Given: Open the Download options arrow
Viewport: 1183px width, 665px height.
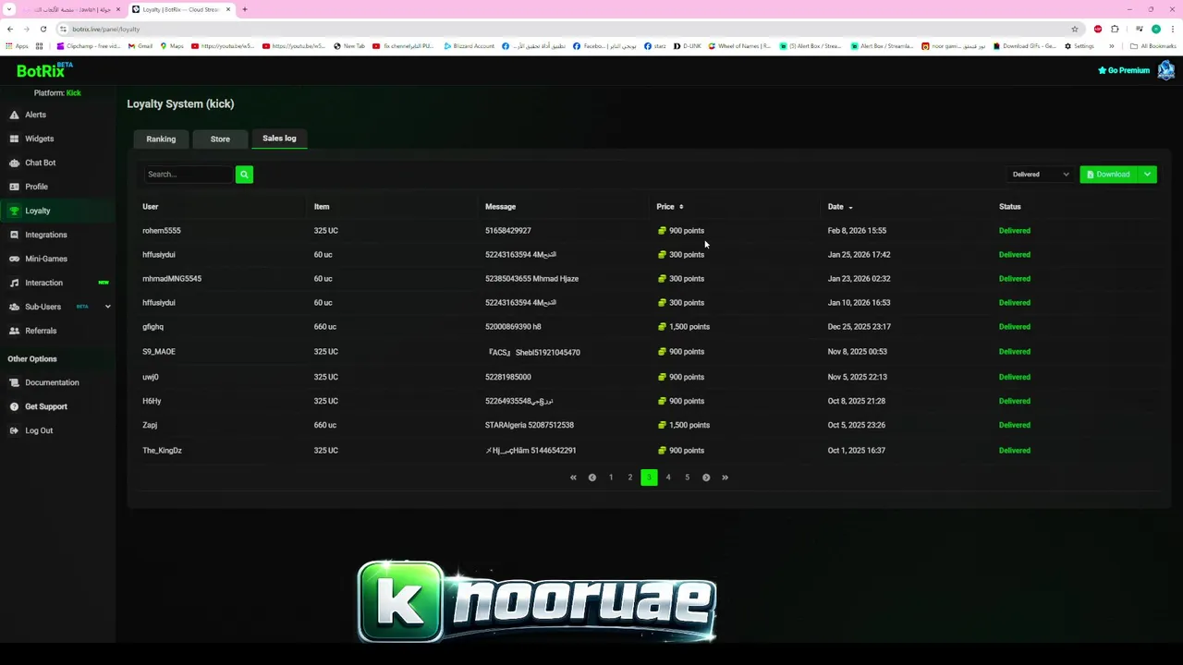Looking at the screenshot, I should click(x=1147, y=174).
